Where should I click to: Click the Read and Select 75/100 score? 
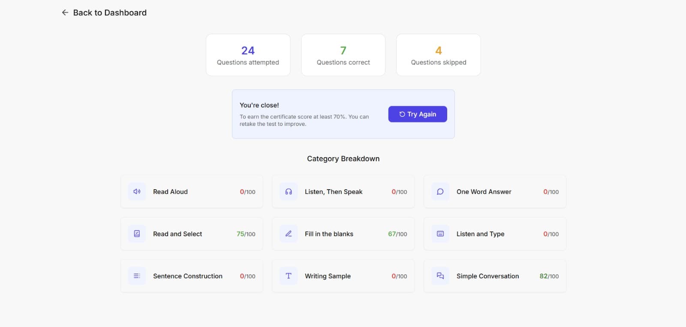pyautogui.click(x=246, y=234)
